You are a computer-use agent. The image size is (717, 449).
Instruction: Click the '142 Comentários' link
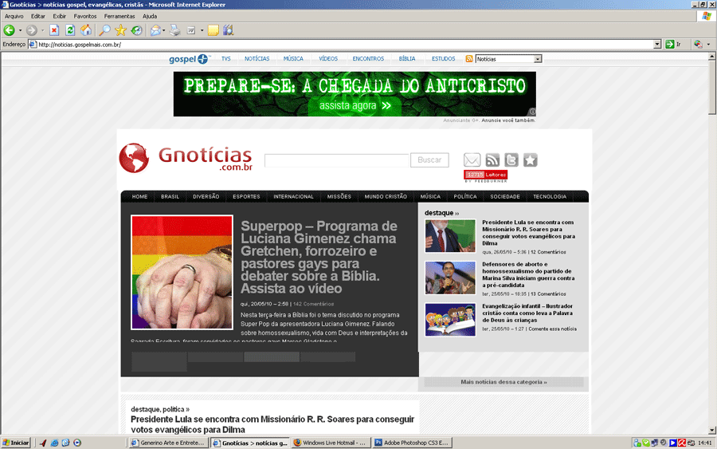(x=313, y=304)
